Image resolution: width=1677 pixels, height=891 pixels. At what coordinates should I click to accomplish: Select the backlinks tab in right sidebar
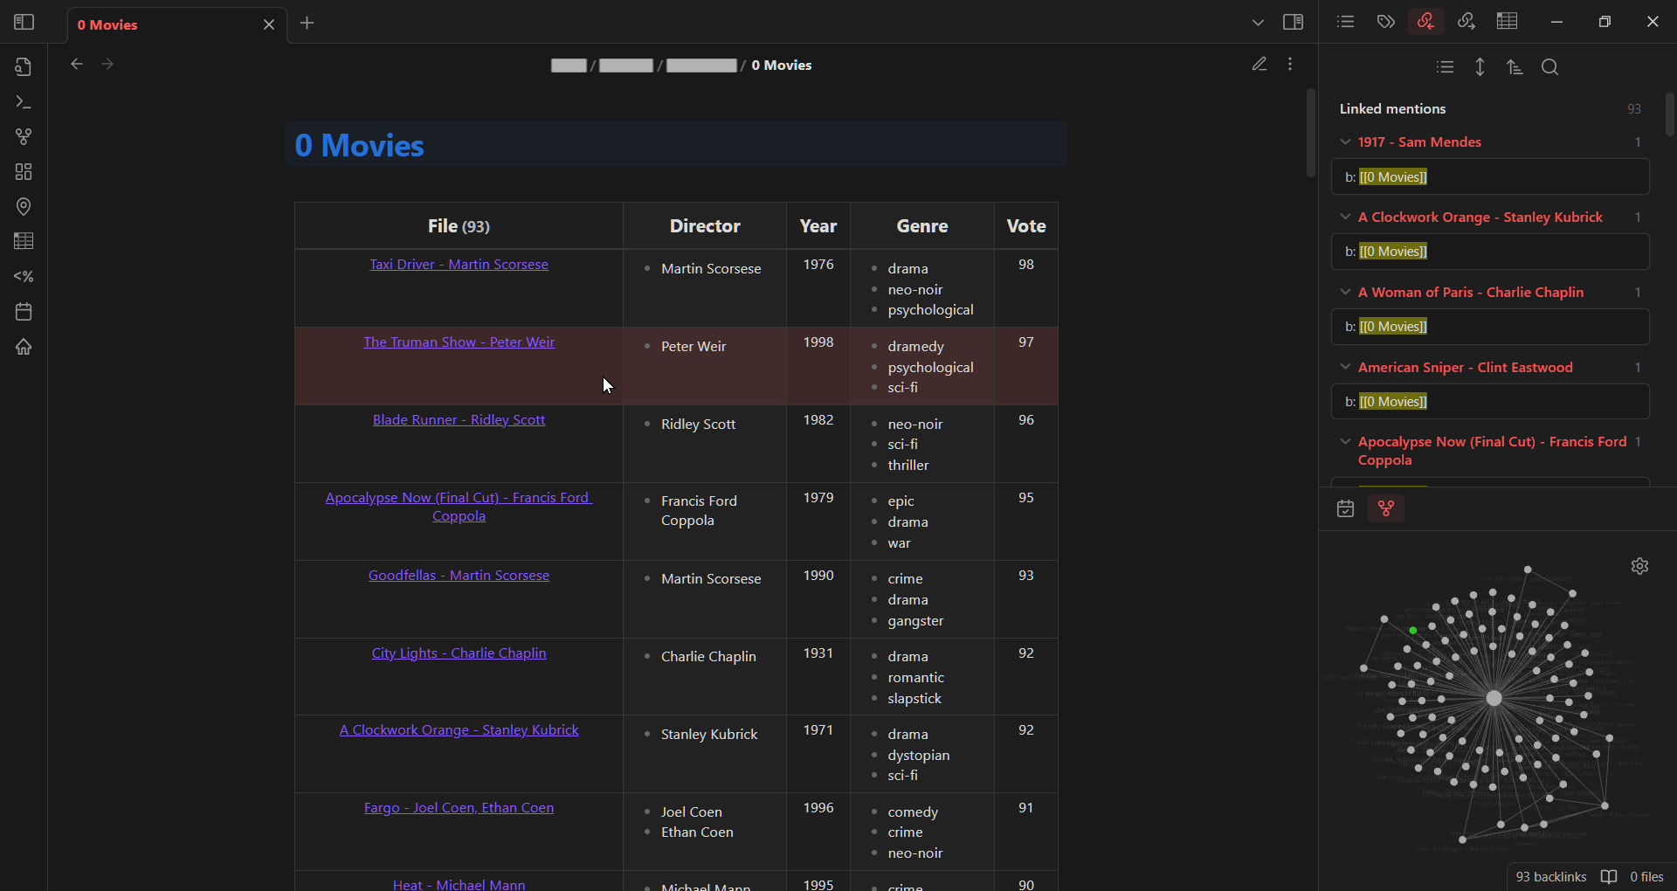coord(1426,22)
